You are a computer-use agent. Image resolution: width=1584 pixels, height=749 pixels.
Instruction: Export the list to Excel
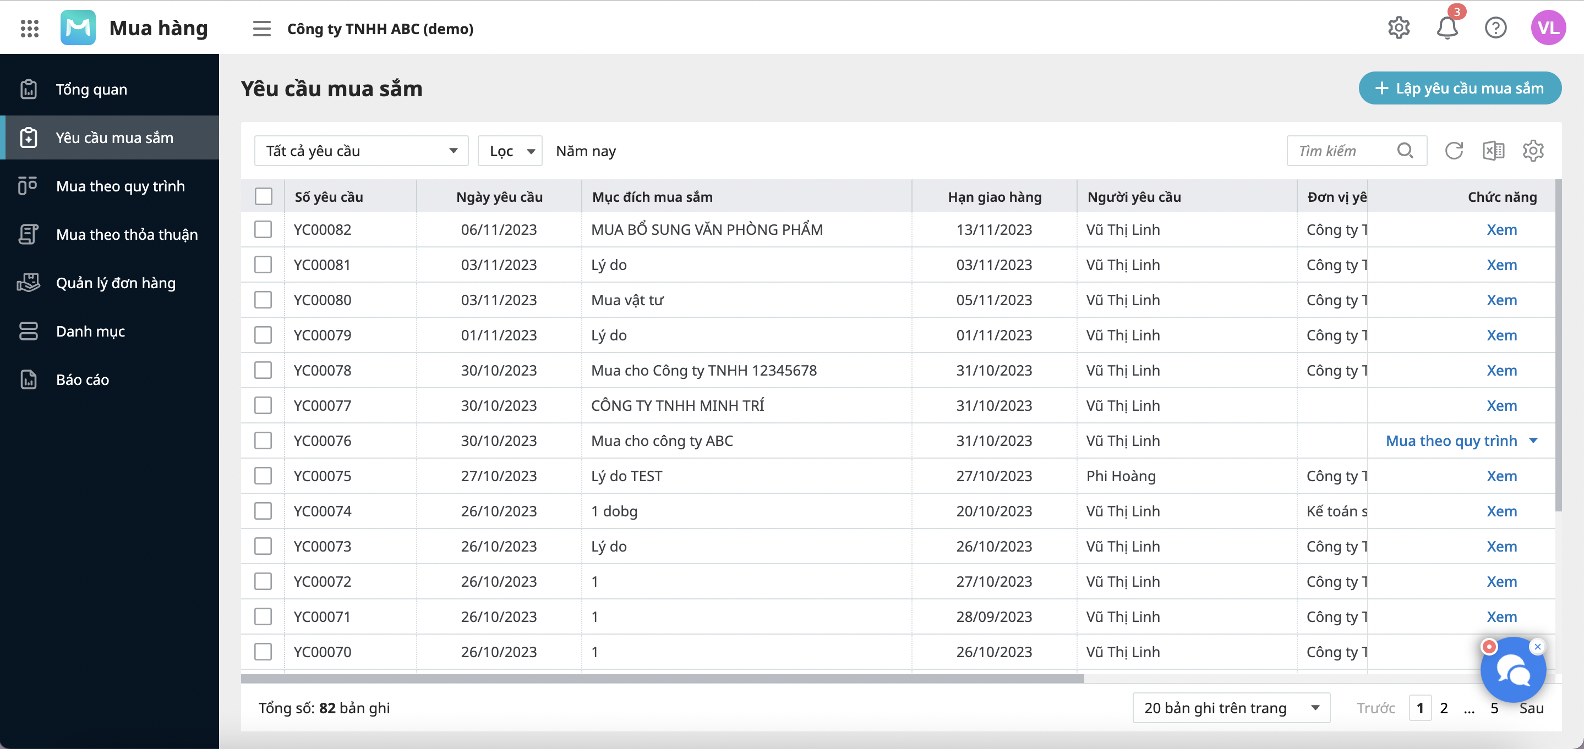1493,151
